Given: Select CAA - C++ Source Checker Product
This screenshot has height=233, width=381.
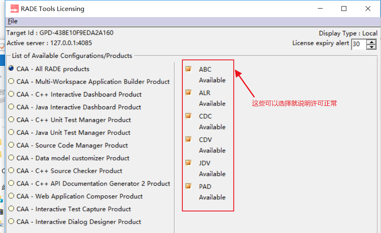Looking at the screenshot, I should pyautogui.click(x=11, y=171).
